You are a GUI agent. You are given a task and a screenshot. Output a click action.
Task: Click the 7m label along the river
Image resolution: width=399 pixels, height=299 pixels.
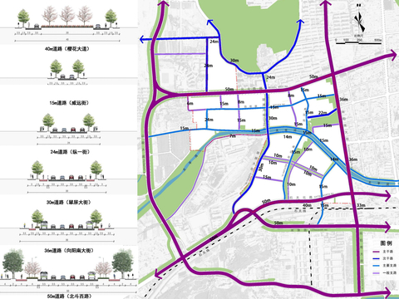pyautogui.click(x=233, y=136)
